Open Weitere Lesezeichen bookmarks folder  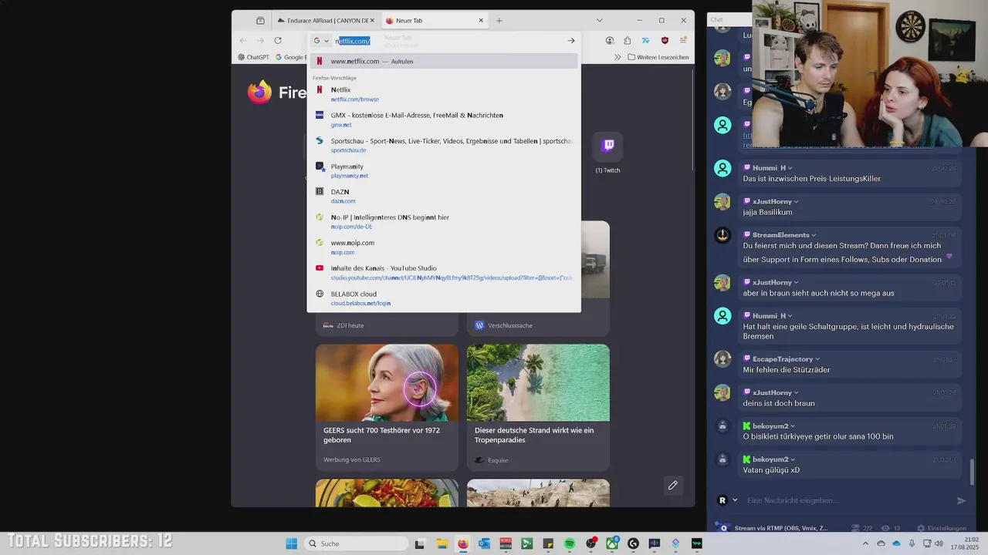point(658,57)
